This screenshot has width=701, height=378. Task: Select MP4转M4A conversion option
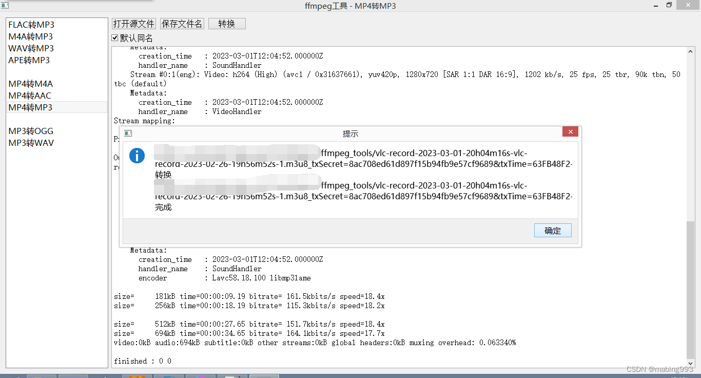(56, 84)
